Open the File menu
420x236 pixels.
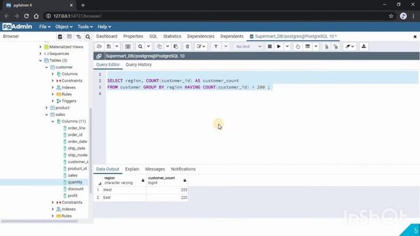coord(45,27)
